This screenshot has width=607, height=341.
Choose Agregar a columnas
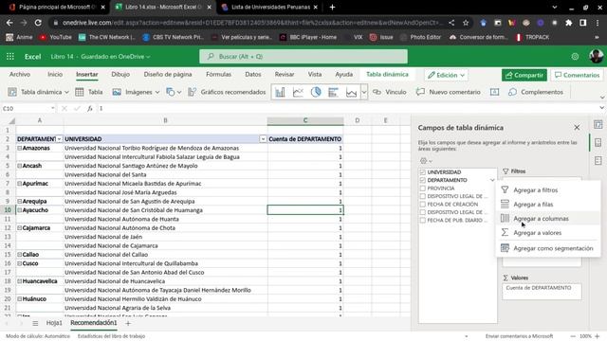548,219
